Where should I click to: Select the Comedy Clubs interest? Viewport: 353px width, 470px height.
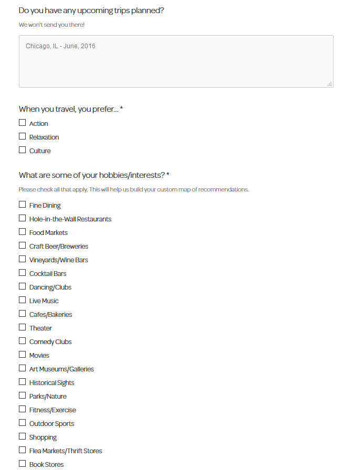[x=22, y=340]
